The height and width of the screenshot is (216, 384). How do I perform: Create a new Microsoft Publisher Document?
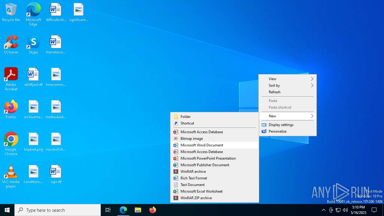(214, 165)
